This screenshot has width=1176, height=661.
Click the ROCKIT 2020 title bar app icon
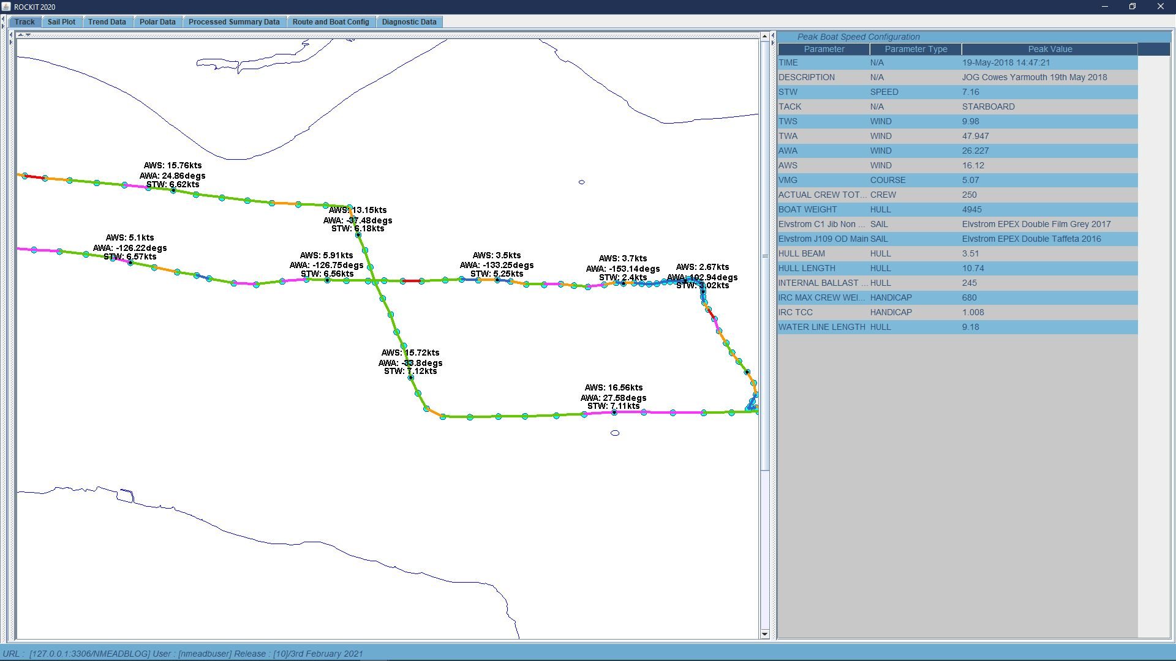tap(6, 7)
